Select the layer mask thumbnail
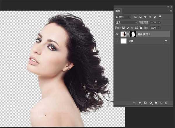The height and width of the screenshot is (128, 175). (x=133, y=34)
